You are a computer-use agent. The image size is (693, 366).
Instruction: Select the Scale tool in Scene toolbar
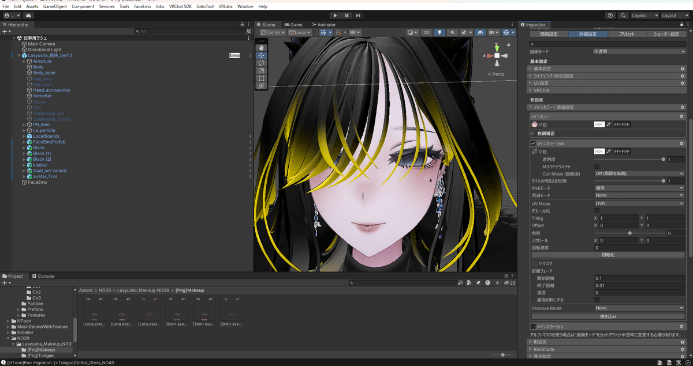tap(261, 70)
